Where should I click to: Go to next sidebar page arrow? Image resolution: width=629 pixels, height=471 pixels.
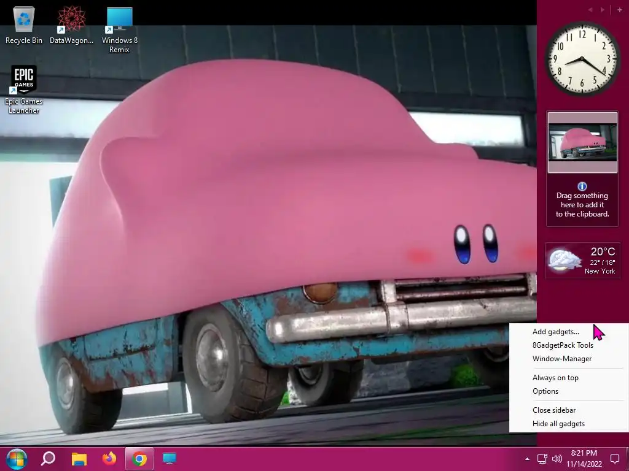602,10
